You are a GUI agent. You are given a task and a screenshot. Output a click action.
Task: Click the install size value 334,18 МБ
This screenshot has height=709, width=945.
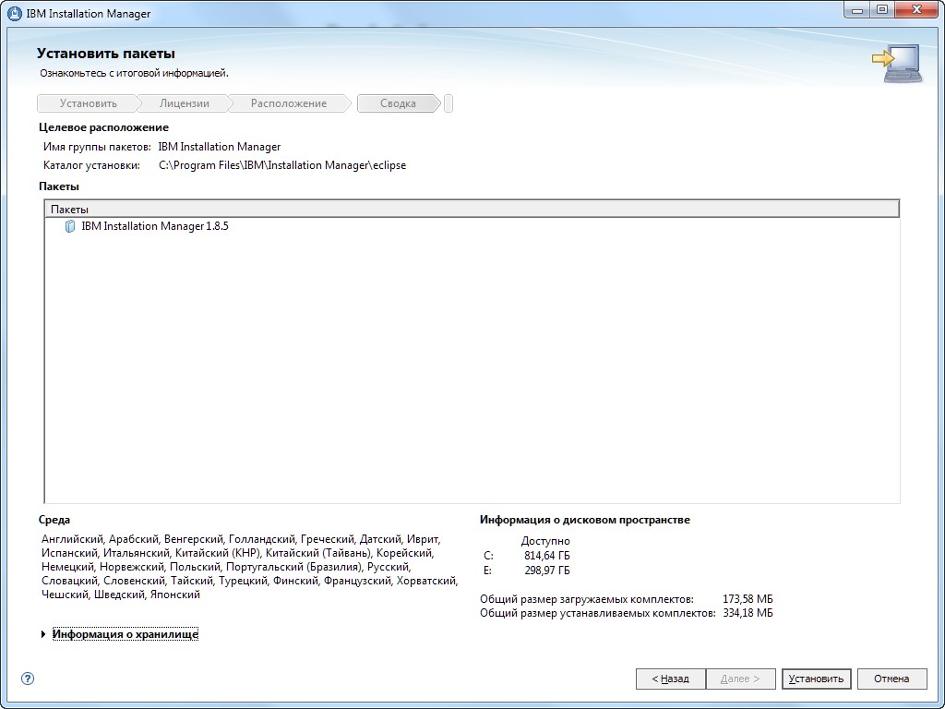click(748, 613)
